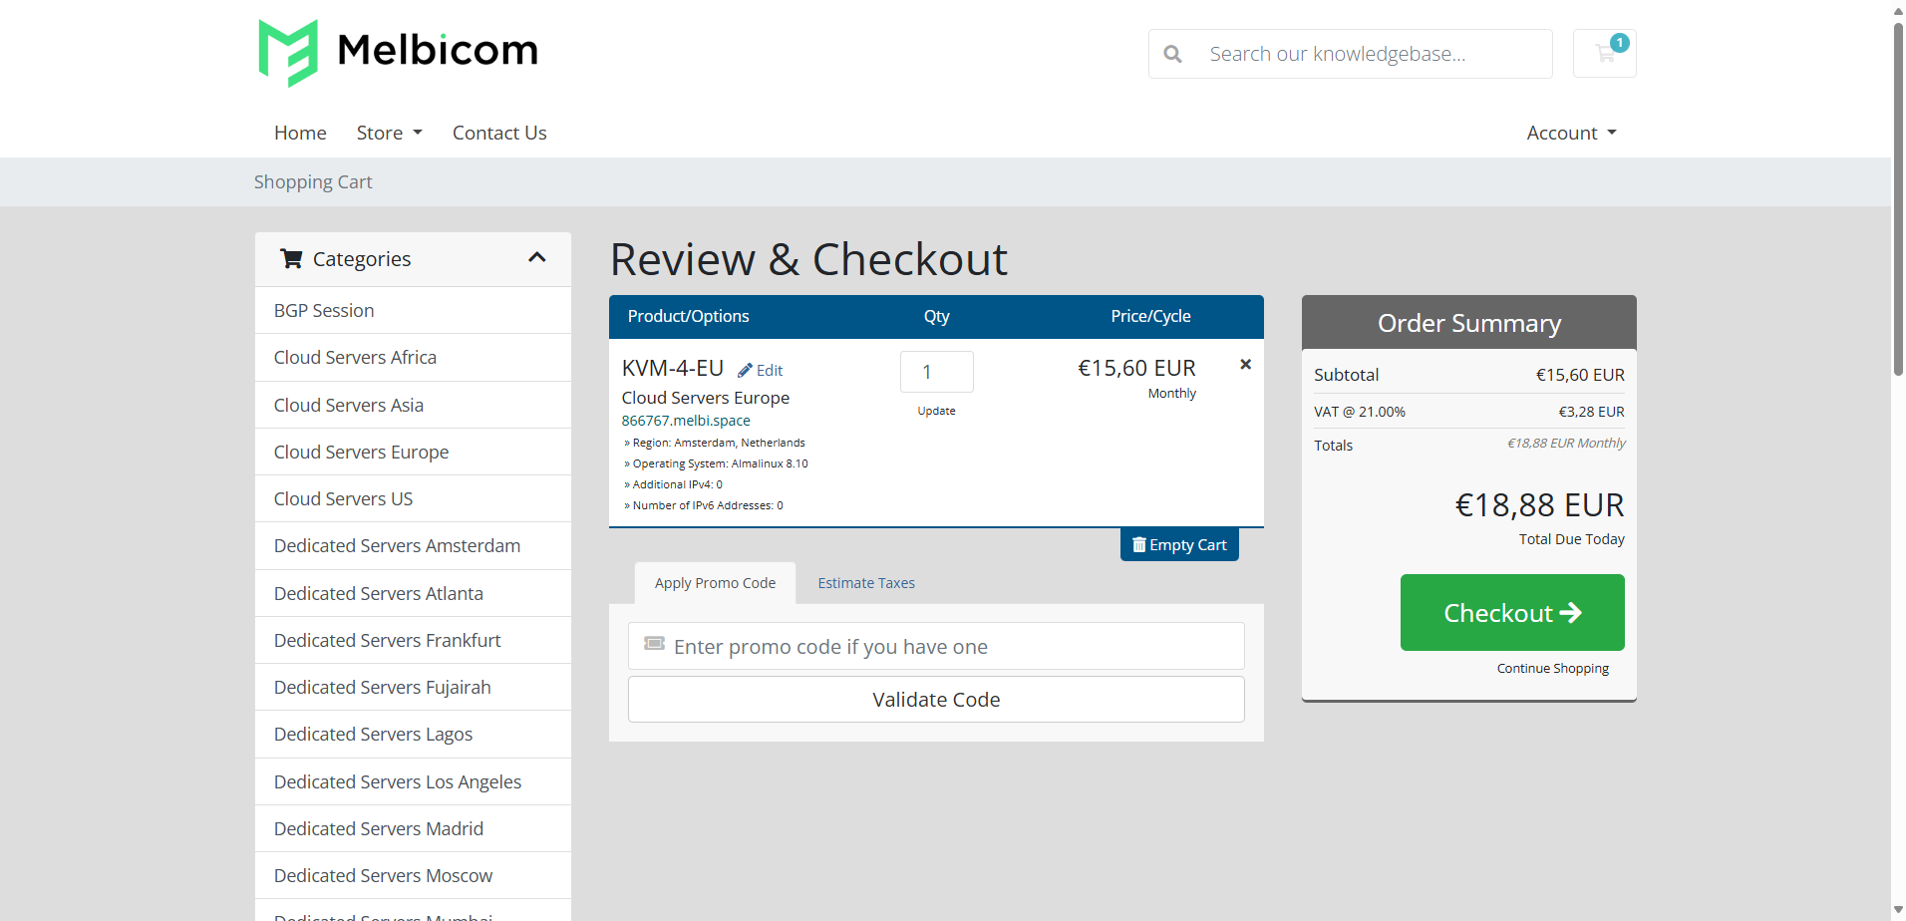Click the '€18,88 EUR' total due amount

(1539, 505)
